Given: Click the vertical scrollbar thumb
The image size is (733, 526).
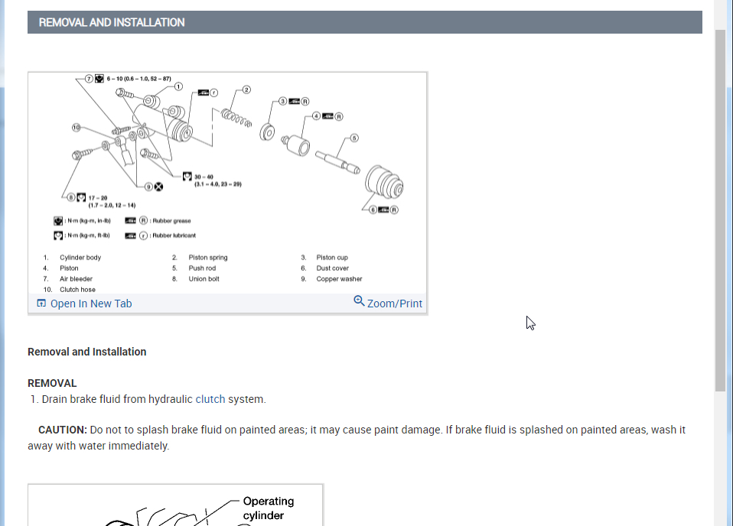Looking at the screenshot, I should pyautogui.click(x=721, y=210).
